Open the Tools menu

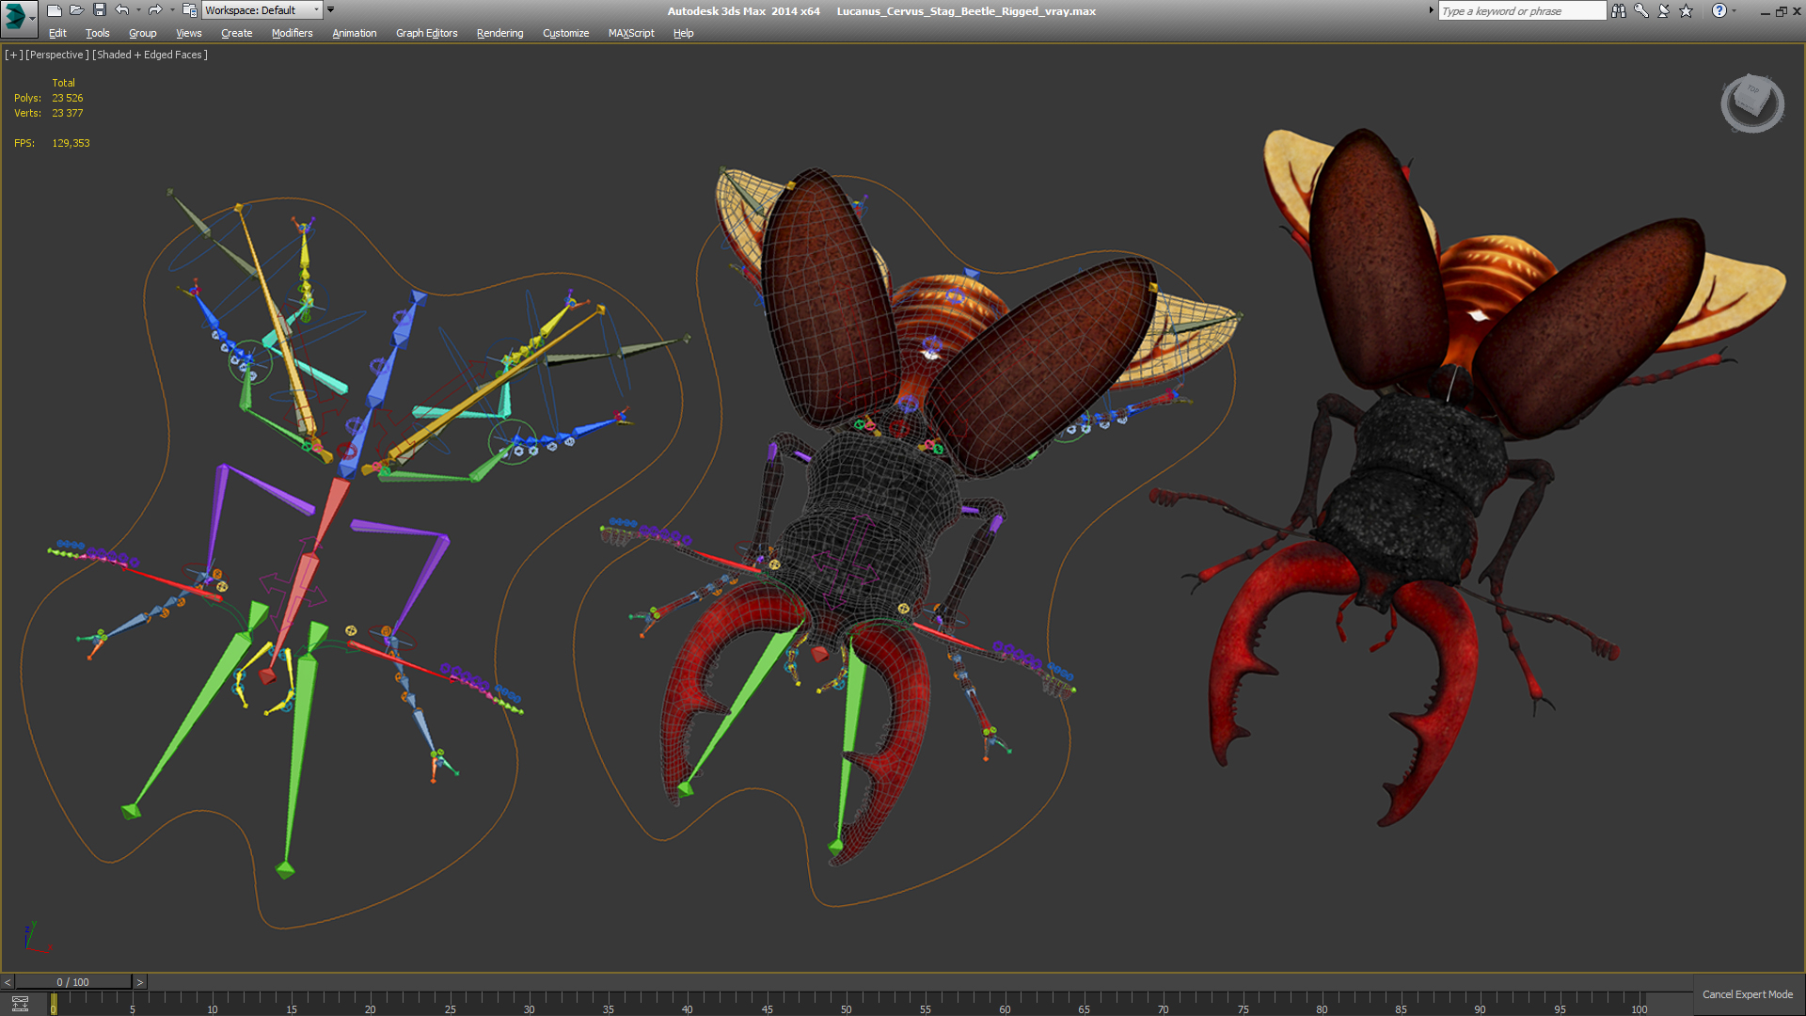coord(98,33)
